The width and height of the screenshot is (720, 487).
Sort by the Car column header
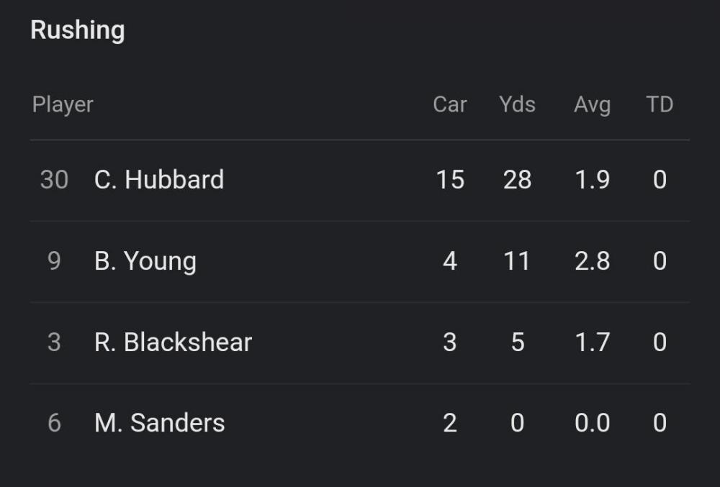pos(450,104)
